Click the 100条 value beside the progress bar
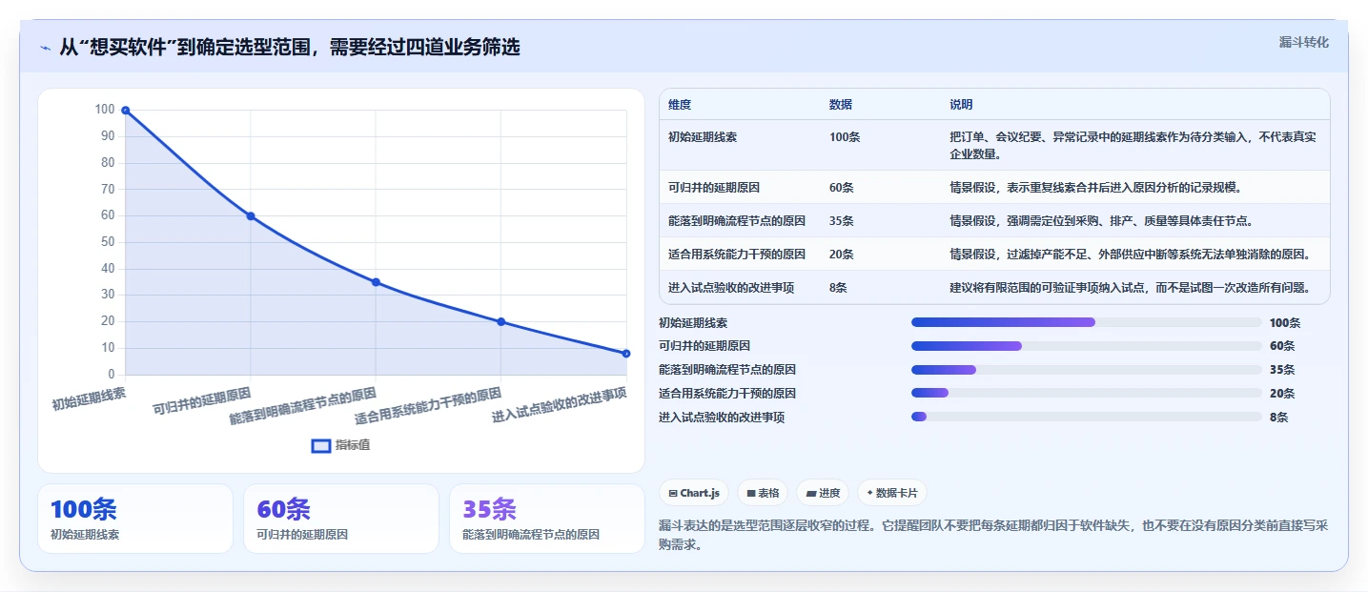 click(x=1285, y=323)
